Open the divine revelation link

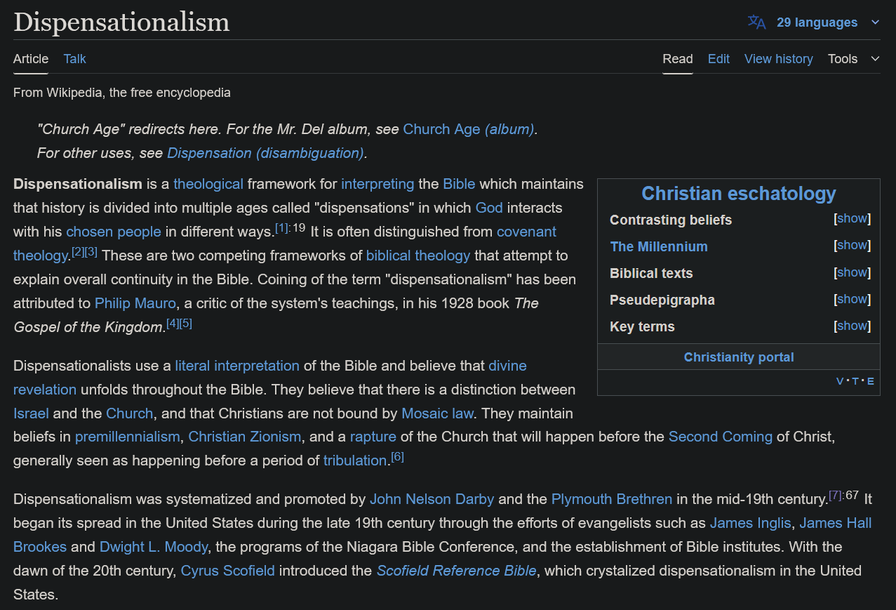507,366
